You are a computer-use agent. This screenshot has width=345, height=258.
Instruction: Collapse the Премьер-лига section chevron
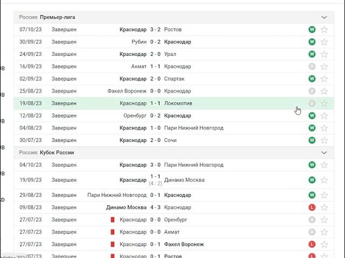[324, 17]
